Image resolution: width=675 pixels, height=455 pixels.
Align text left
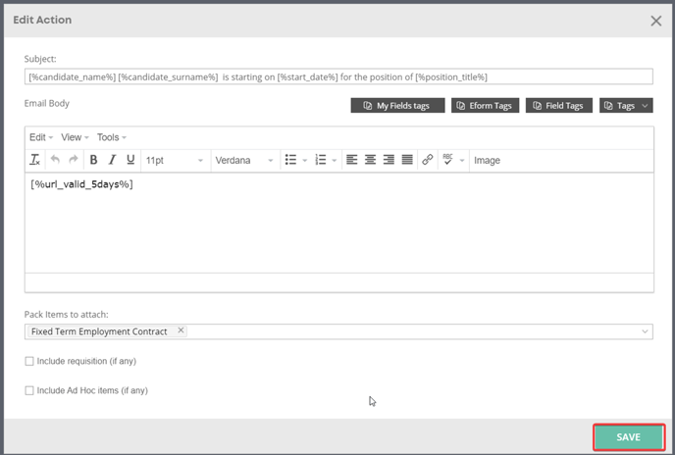[x=351, y=160]
